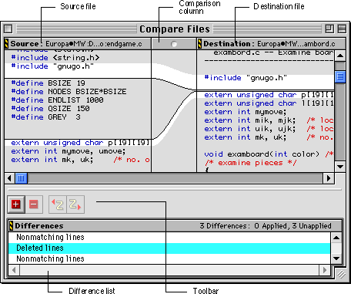Screen dimensions: 351x294
Task: Click the red Apply difference plus button
Action: [16, 204]
